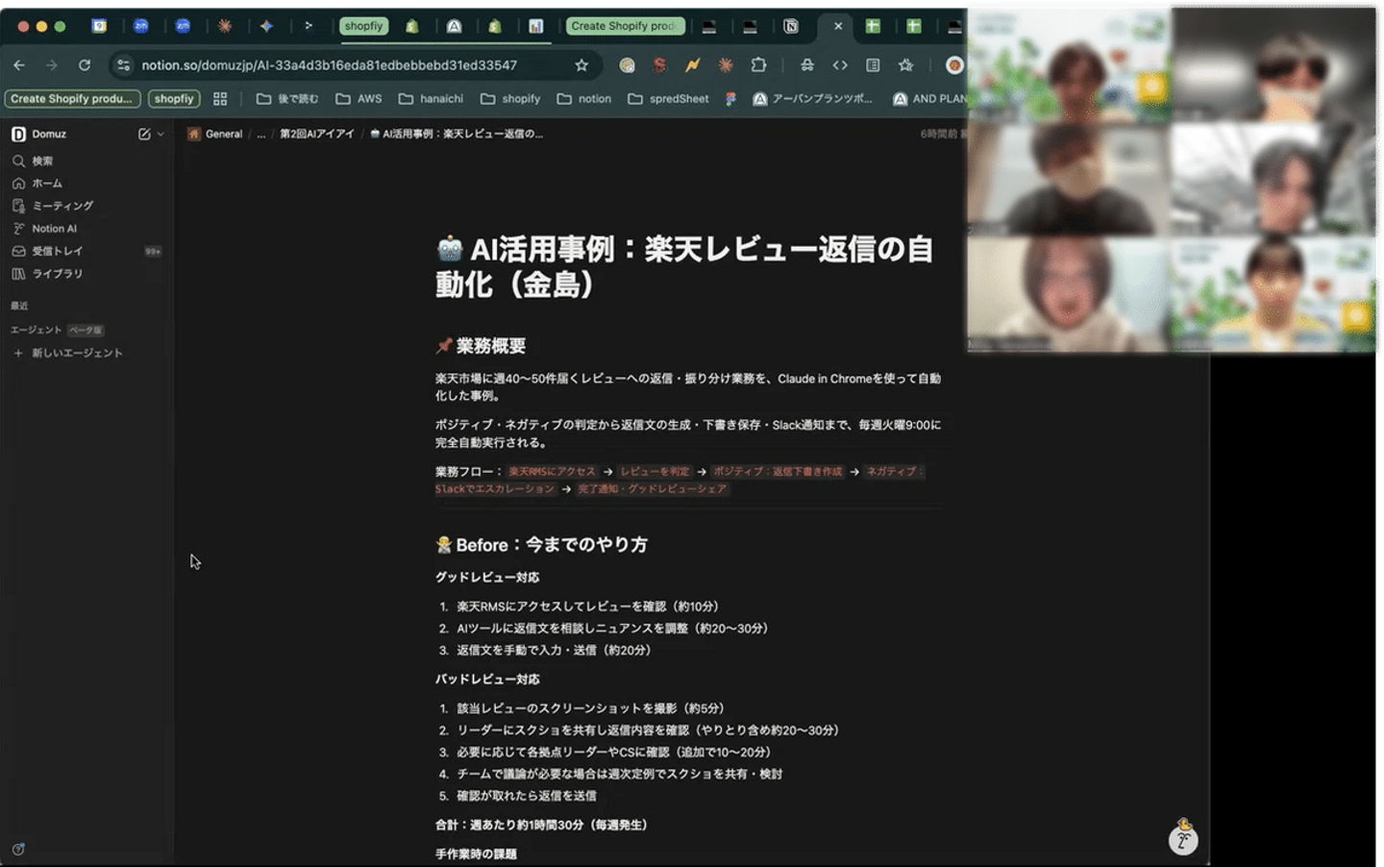Open the Figma bookmark icon
This screenshot has height=867, width=1384.
click(730, 98)
